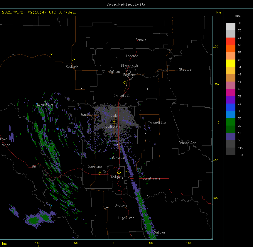This screenshot has width=253, height=247.
Task: Click the yellow 54 dBZ legend swatch
Action: [x=231, y=63]
